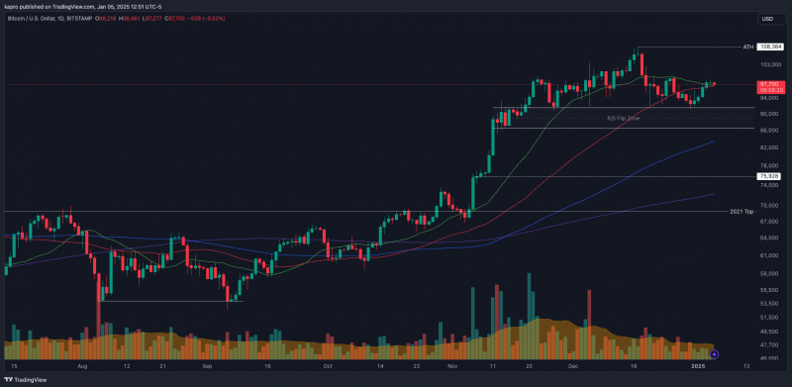
Task: Click the Dec label on the time axis
Action: (x=573, y=365)
